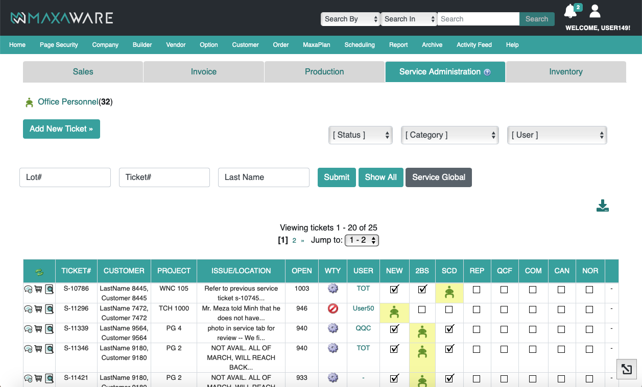Viewport: 642px width, 387px height.
Task: Click the download export icon
Action: pyautogui.click(x=603, y=205)
